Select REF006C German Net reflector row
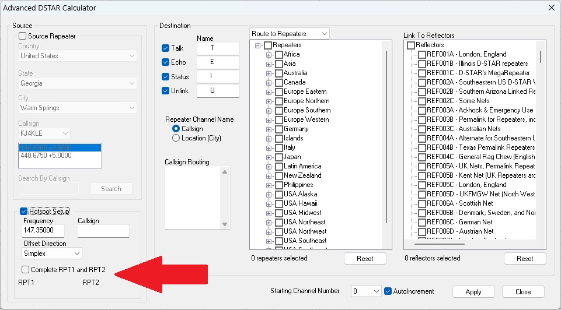The width and height of the screenshot is (561, 310). click(x=459, y=222)
